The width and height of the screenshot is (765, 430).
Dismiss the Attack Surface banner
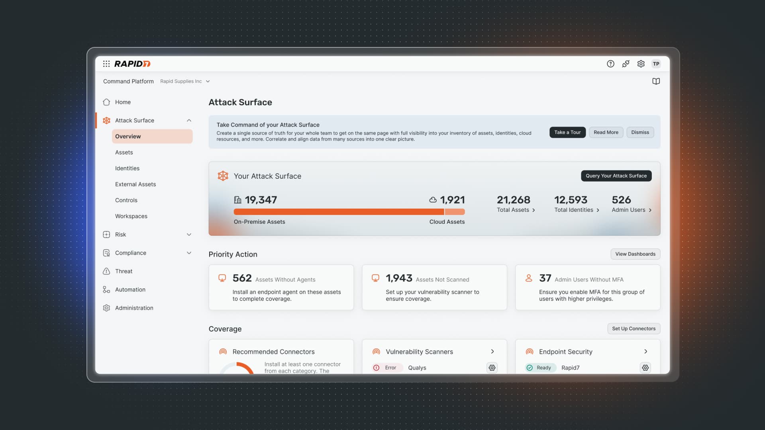[640, 132]
